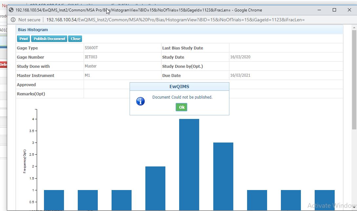This screenshot has height=211, width=357.
Task: Maximize the Chrome popup window
Action: [334, 10]
